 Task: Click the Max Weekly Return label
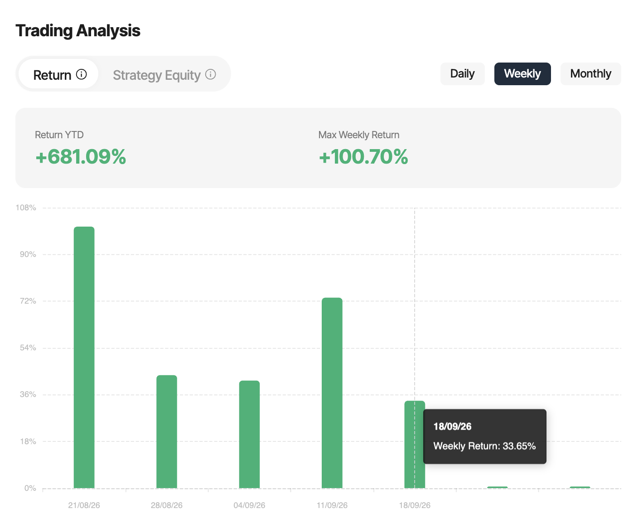pyautogui.click(x=359, y=135)
